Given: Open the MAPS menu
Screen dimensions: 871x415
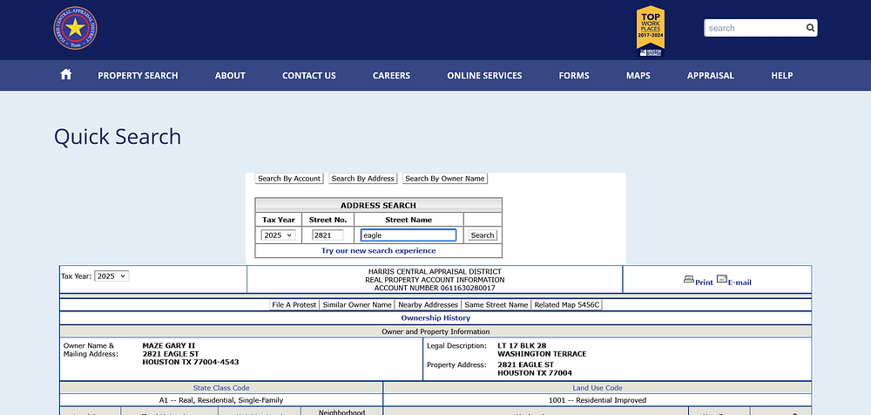Looking at the screenshot, I should (638, 76).
